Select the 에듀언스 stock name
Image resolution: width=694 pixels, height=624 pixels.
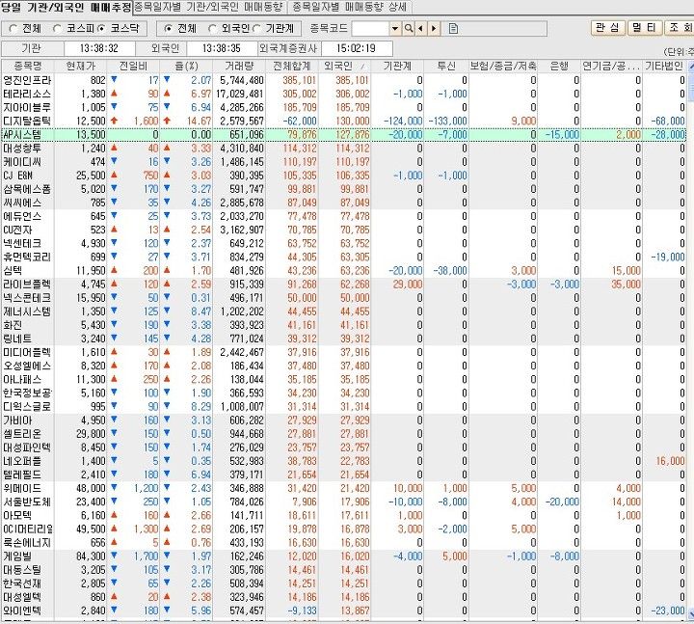pos(21,217)
